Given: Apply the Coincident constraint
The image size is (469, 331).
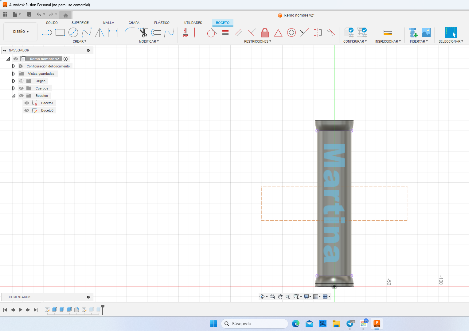Looking at the screenshot, I should point(199,32).
